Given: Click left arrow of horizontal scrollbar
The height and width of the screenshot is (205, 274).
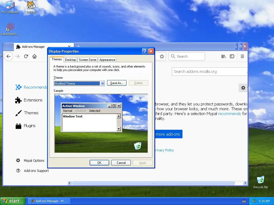Looking at the screenshot, I should [x=69, y=183].
